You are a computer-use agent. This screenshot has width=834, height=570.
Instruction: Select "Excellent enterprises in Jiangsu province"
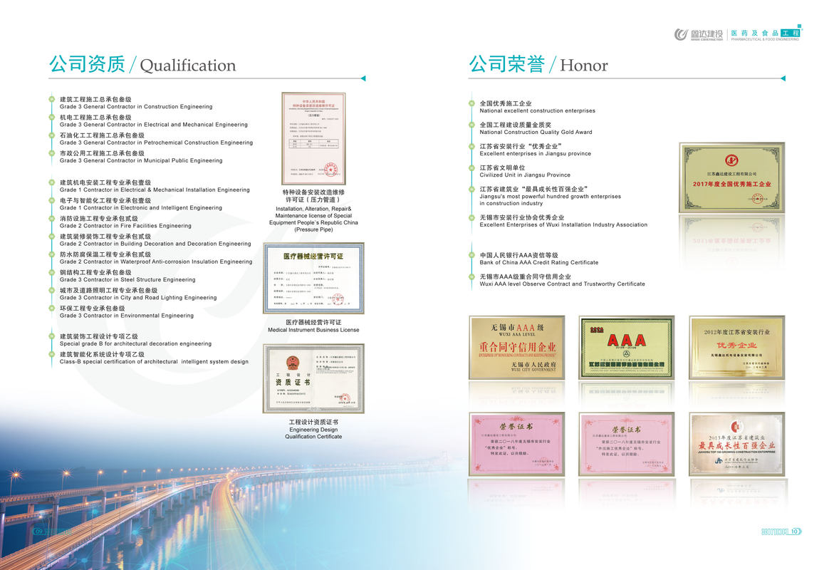tap(535, 154)
